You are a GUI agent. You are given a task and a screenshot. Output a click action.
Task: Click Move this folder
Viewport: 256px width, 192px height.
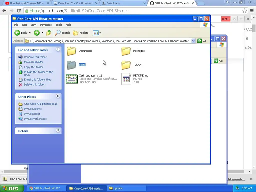[x=34, y=62]
